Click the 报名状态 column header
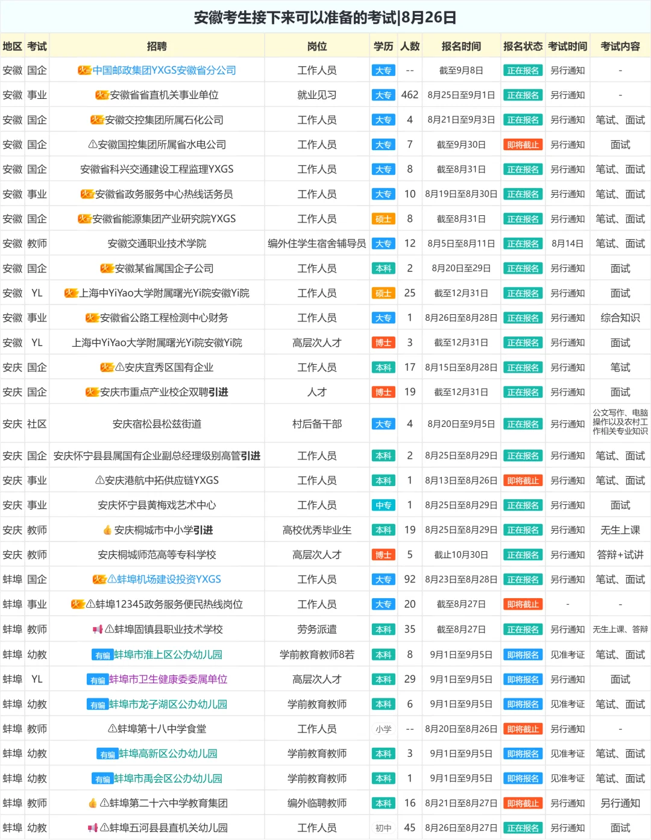 523,46
